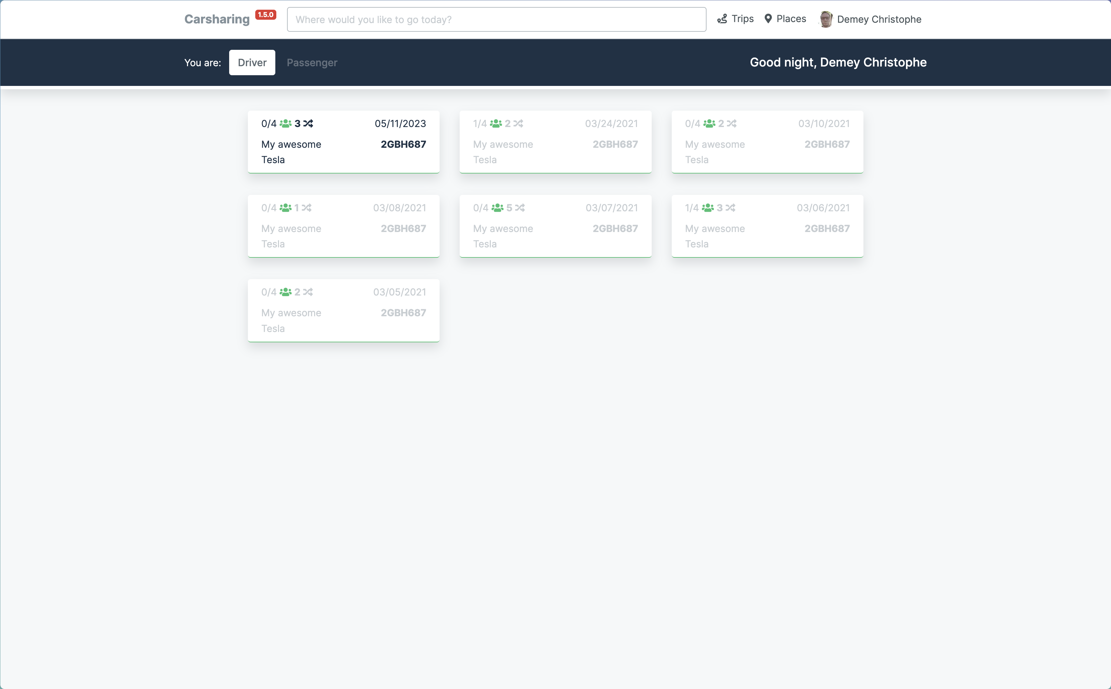Click the 2GBH687 plate on the 03/07/2021 trip
This screenshot has height=689, width=1111.
coord(615,228)
